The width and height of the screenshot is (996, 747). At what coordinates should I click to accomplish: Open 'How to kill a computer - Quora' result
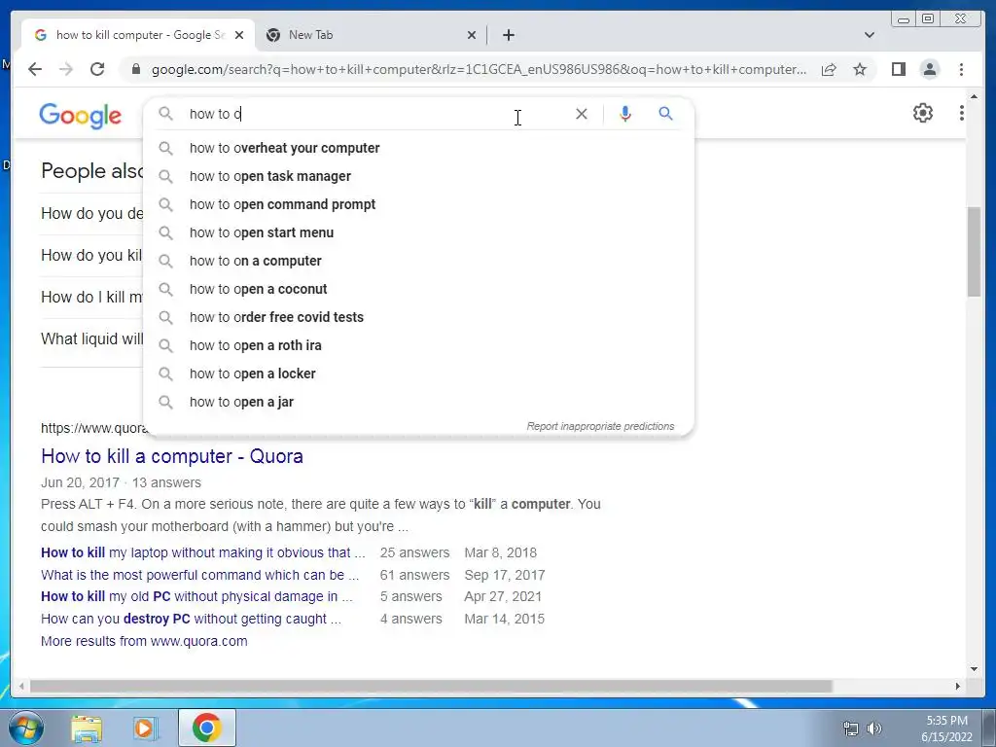(171, 456)
